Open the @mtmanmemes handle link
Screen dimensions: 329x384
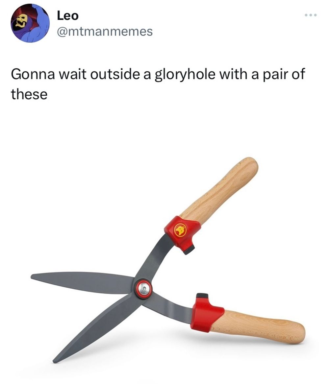pos(105,32)
